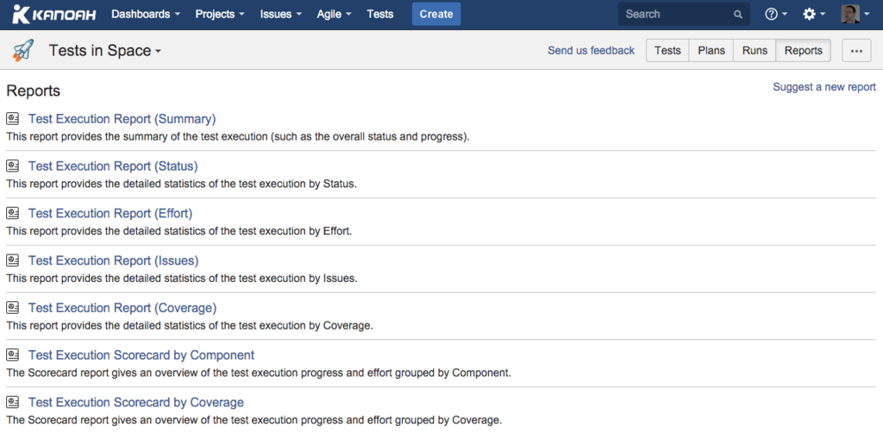
Task: Switch to the Plans tab
Action: 711,51
